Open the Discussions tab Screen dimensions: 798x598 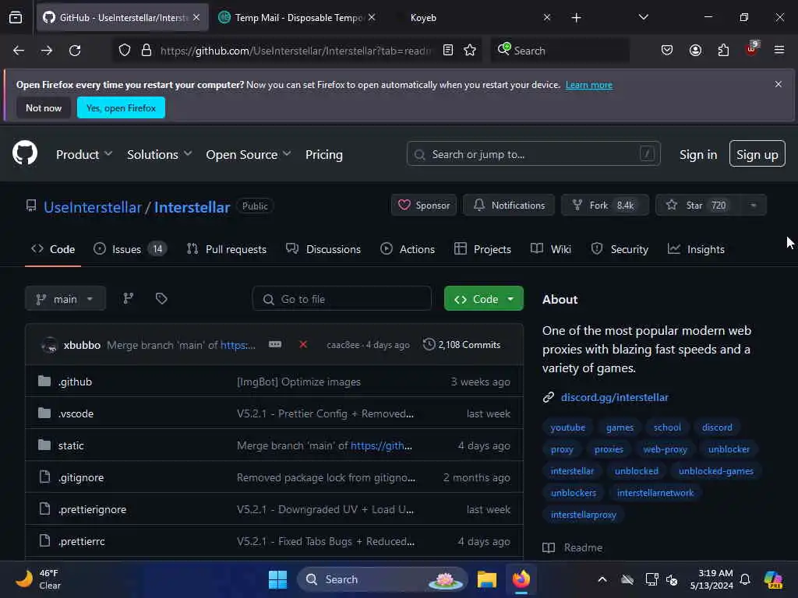coord(323,249)
